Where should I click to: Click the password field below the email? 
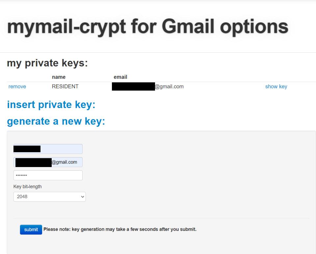point(48,175)
